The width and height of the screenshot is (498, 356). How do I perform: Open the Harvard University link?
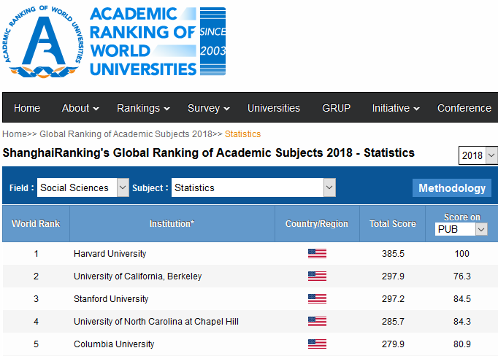pyautogui.click(x=110, y=254)
